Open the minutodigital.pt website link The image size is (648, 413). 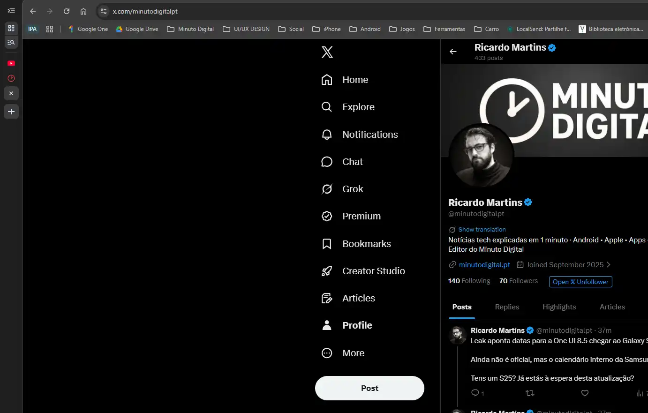(484, 264)
